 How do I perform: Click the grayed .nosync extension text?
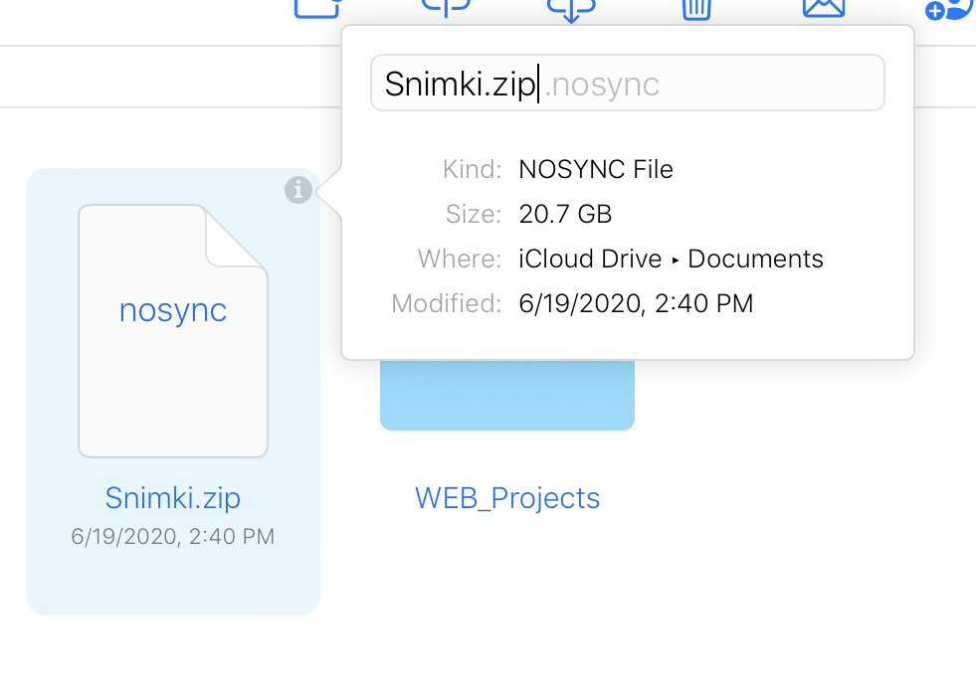[x=603, y=84]
